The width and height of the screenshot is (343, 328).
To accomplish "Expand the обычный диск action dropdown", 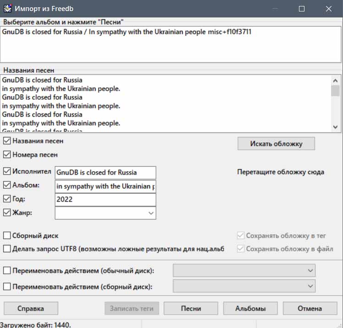I will 310,271.
